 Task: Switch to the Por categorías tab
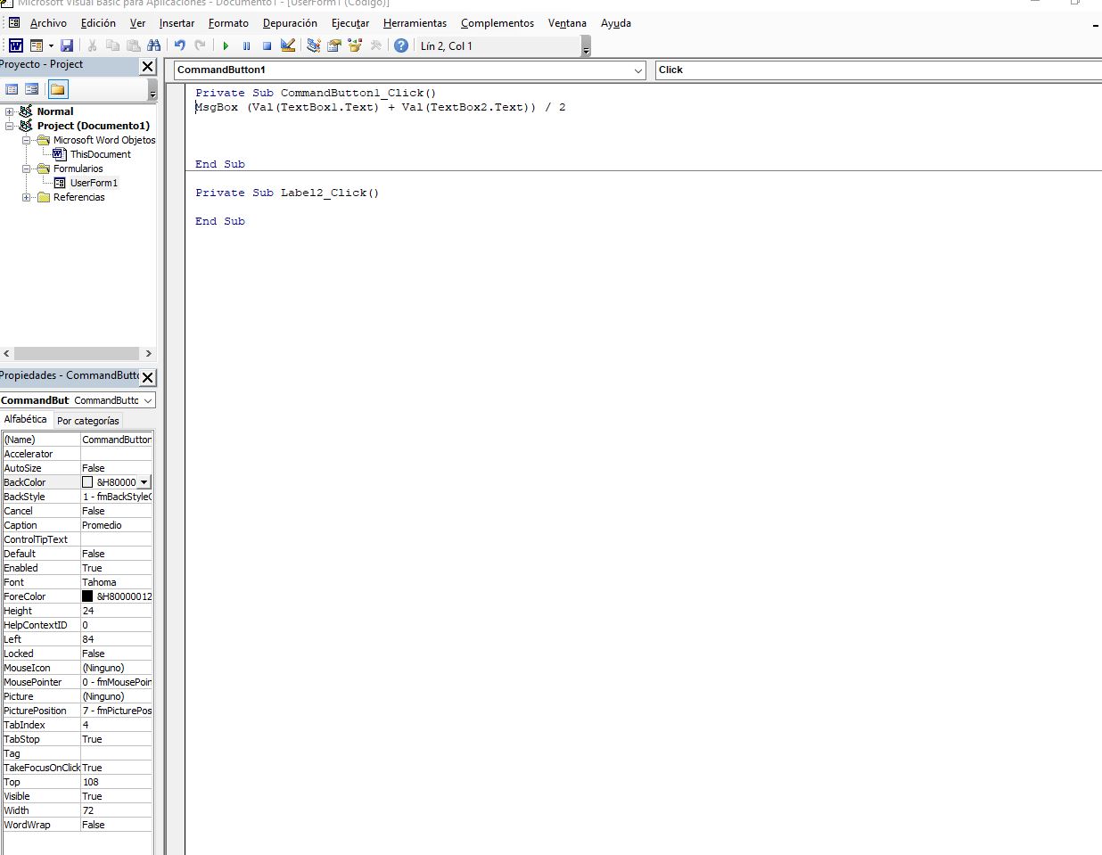[87, 421]
